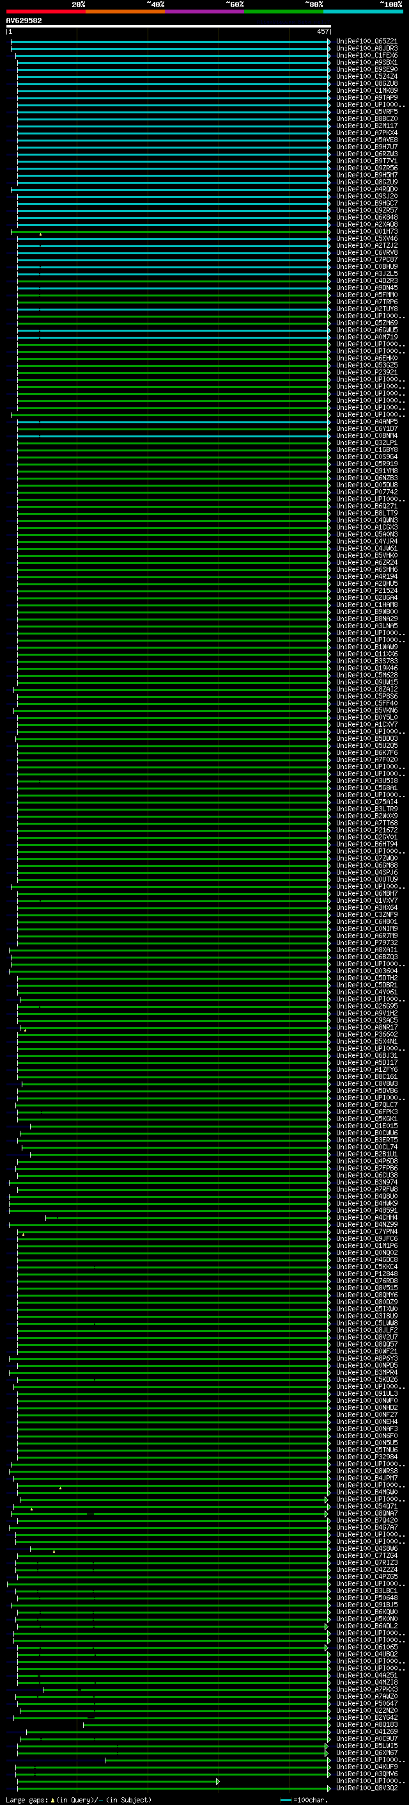Viewport: 409px width, 1805px height.
Task: Open hit UniRef100_B9SE90
Action: point(366,69)
